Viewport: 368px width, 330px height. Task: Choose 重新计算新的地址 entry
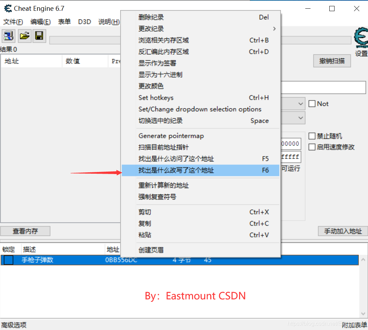click(201, 186)
